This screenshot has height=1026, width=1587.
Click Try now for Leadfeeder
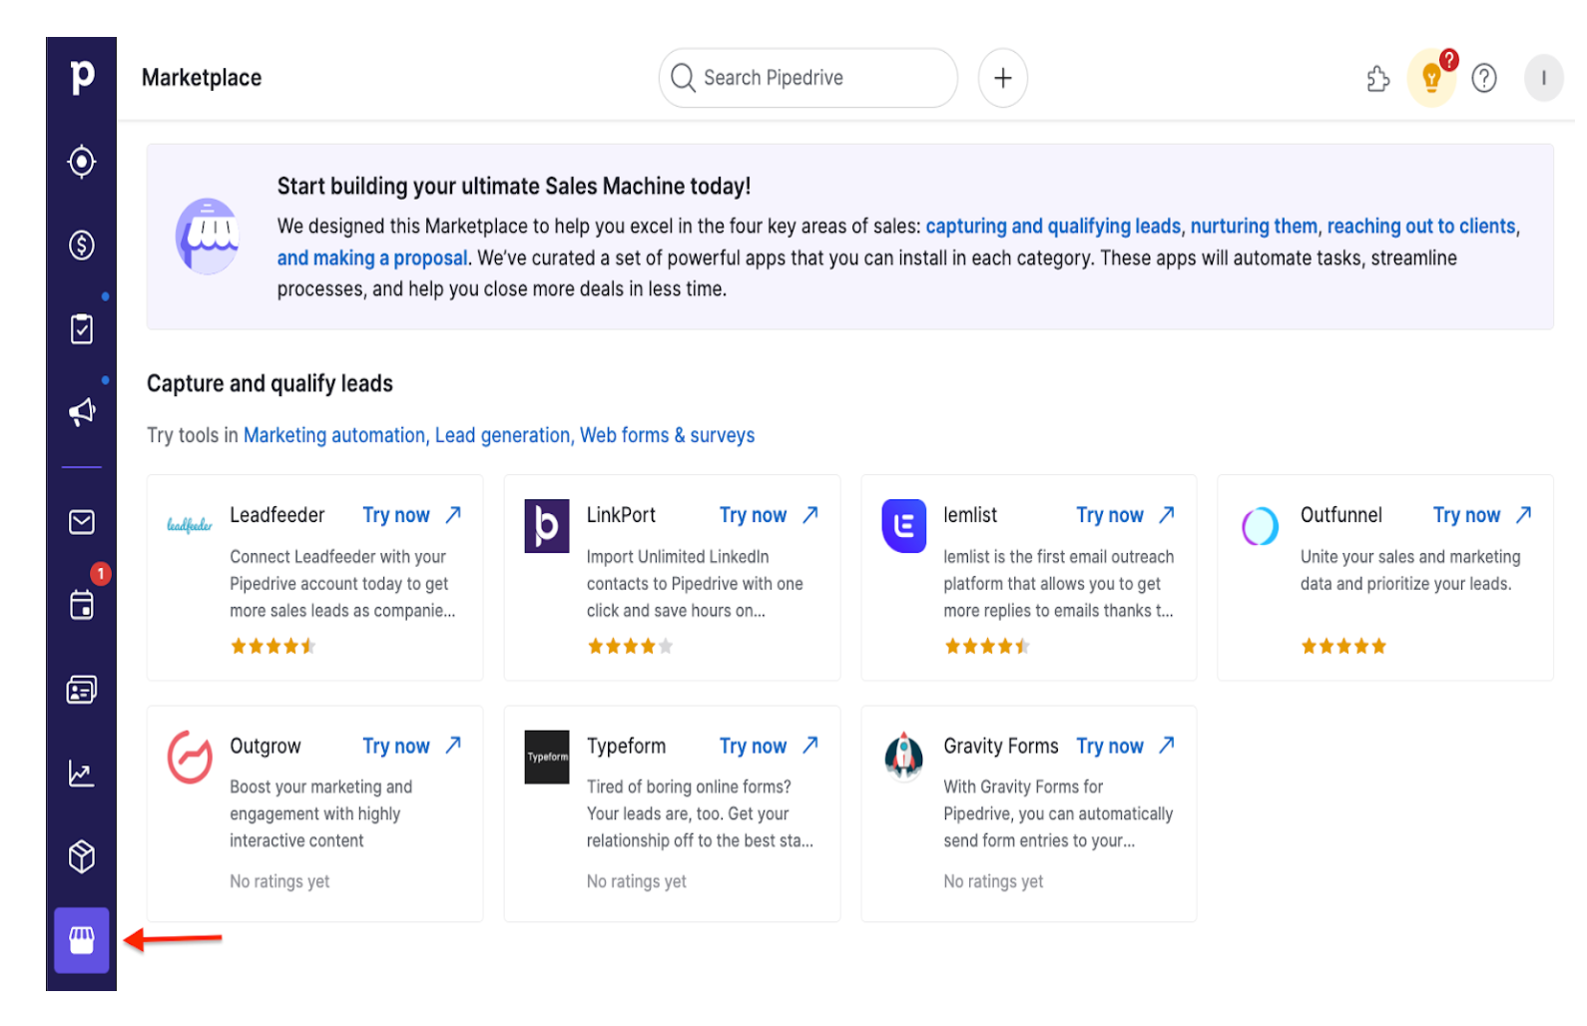coord(412,515)
